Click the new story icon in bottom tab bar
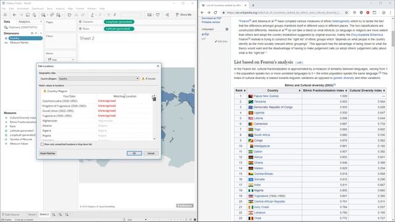The width and height of the screenshot is (395, 222). tap(67, 215)
